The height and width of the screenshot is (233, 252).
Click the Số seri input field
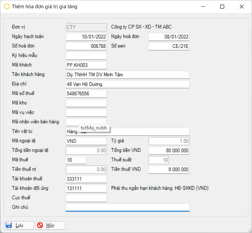tap(169, 46)
